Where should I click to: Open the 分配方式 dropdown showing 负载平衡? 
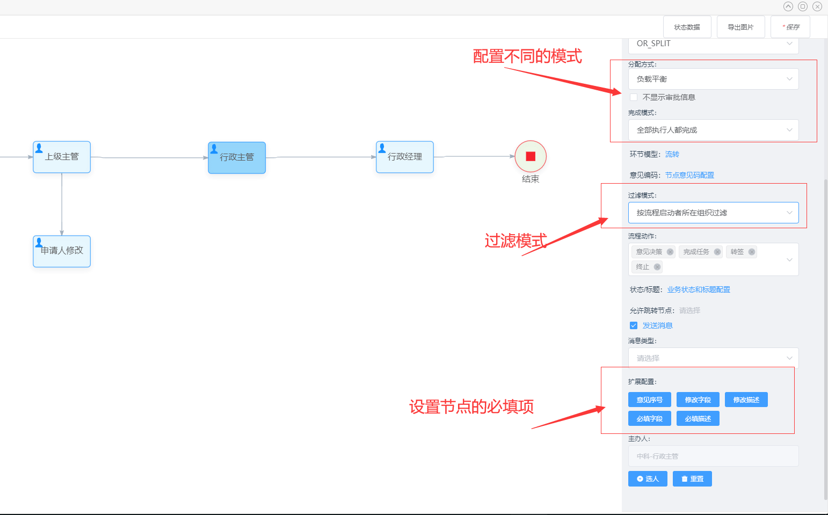point(713,79)
